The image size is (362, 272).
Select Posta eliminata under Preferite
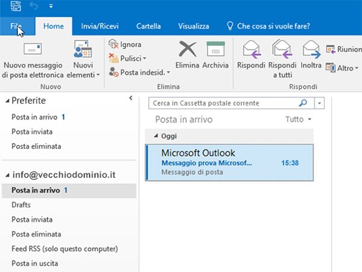click(x=36, y=146)
